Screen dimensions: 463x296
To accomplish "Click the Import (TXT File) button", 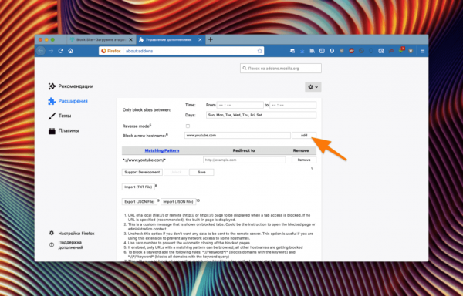I will [x=138, y=187].
